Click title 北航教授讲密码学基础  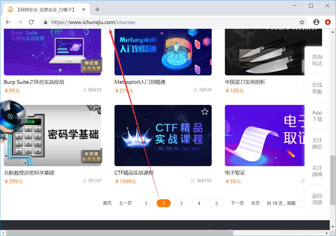pos(29,173)
